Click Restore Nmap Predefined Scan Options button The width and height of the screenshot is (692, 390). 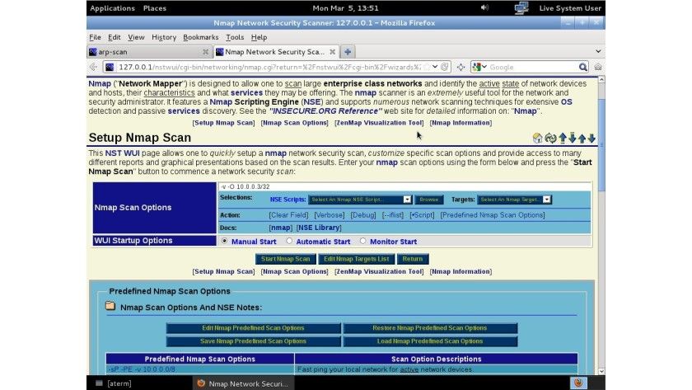(430, 328)
